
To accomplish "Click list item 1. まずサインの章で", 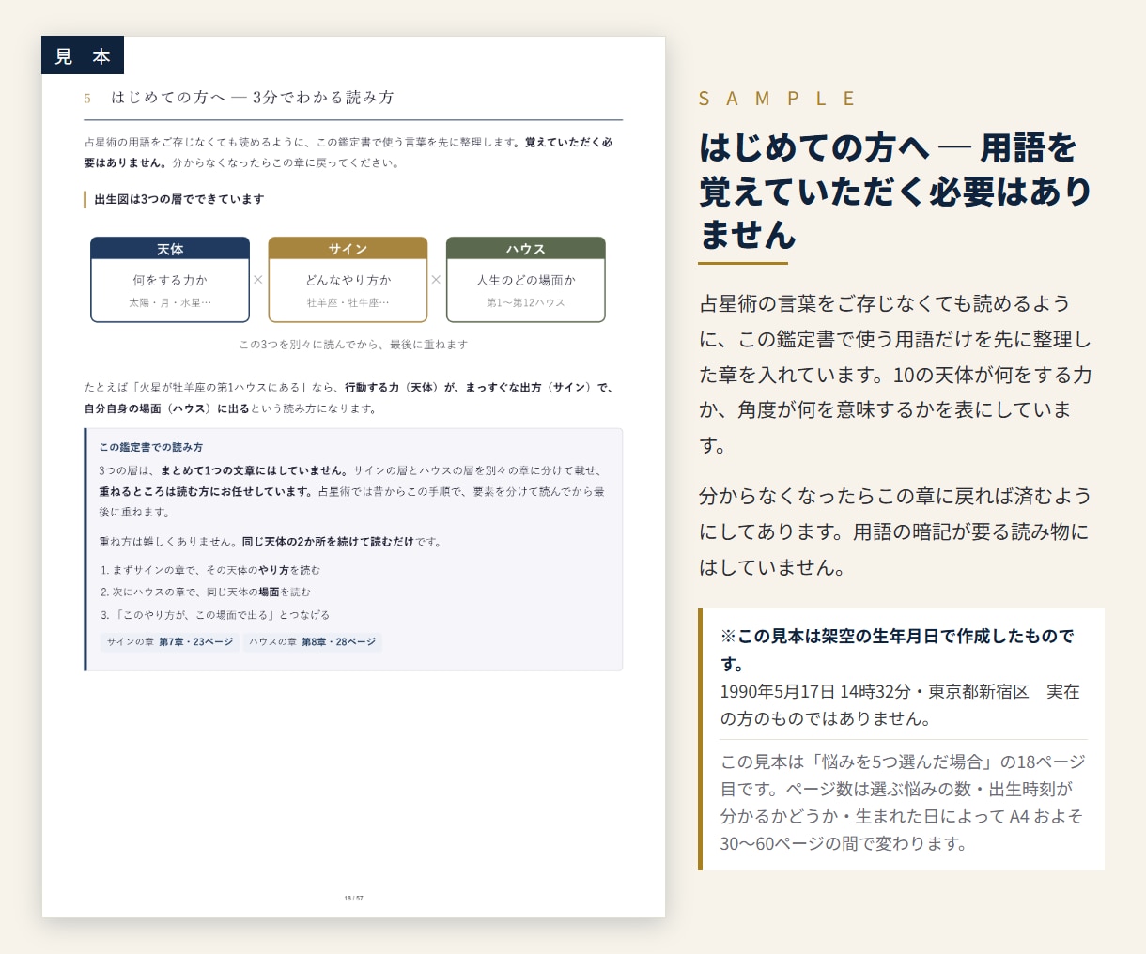I will click(210, 570).
